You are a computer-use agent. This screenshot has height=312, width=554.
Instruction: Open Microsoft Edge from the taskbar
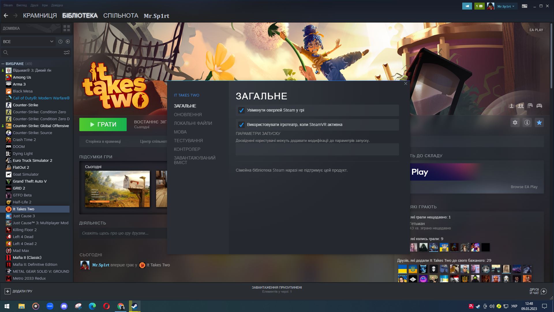pyautogui.click(x=92, y=306)
